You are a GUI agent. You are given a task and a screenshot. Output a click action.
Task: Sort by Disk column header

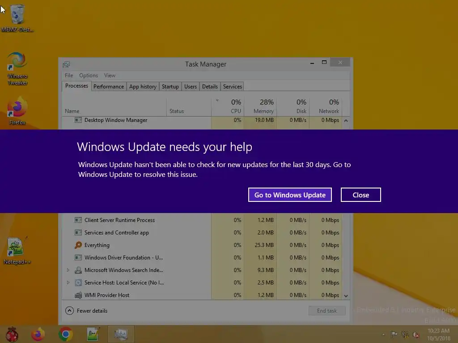[293, 106]
